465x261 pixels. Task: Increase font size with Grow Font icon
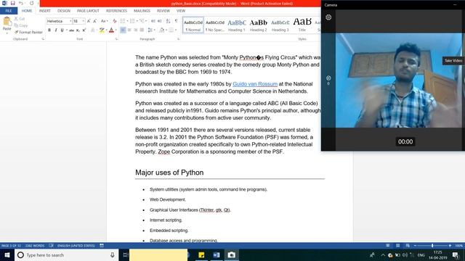89,21
